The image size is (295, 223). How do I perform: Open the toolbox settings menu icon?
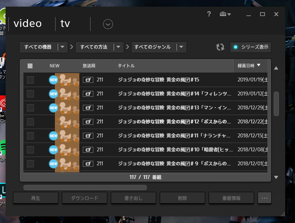(x=225, y=14)
